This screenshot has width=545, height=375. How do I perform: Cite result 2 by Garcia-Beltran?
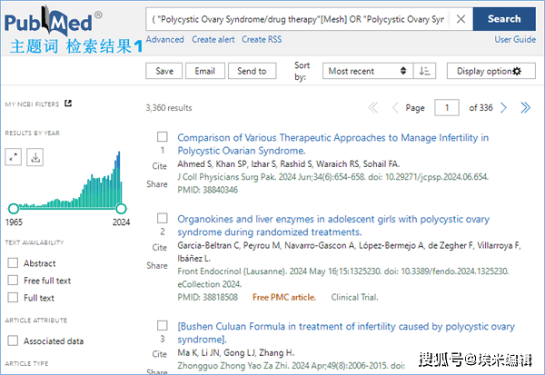160,248
